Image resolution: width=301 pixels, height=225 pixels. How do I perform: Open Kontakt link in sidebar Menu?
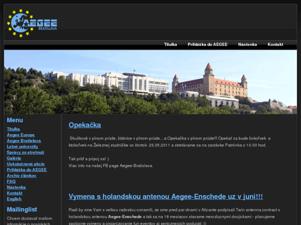pyautogui.click(x=14, y=193)
